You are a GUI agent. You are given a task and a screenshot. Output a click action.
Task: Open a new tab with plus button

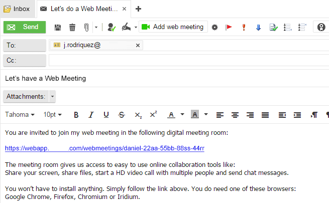click(138, 9)
